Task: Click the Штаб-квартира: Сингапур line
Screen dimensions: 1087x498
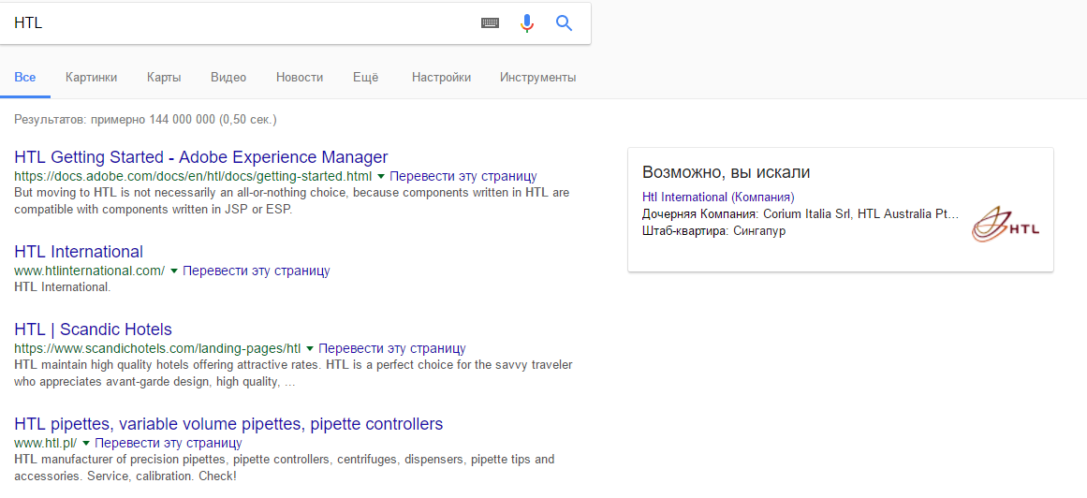Action: (x=713, y=231)
